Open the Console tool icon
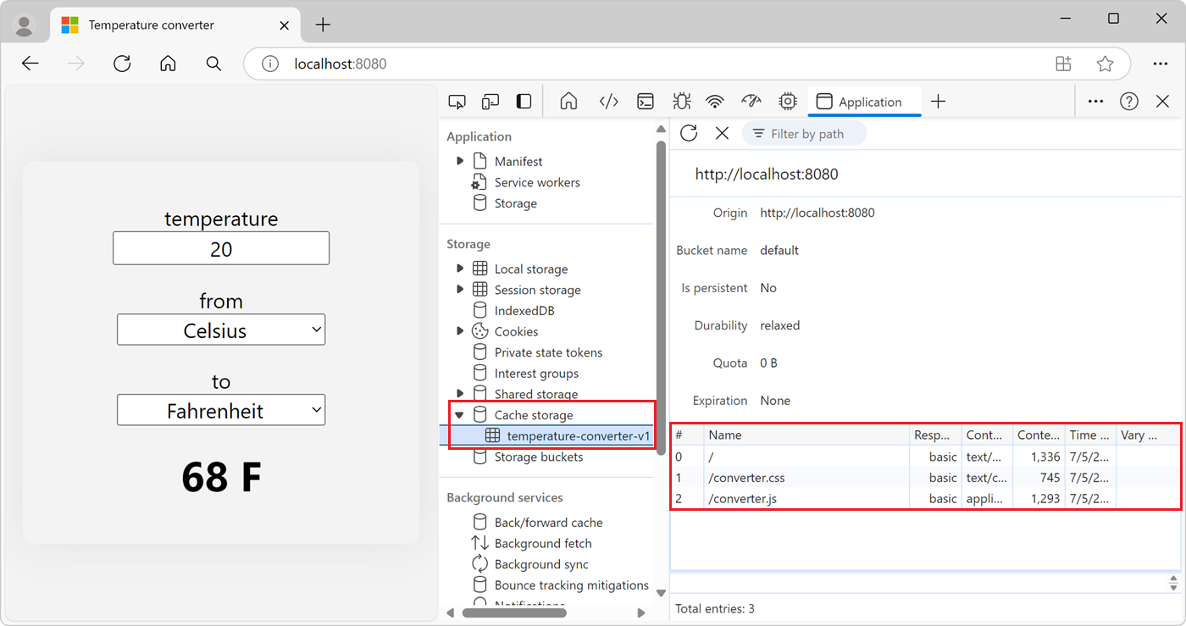The height and width of the screenshot is (626, 1186). (646, 102)
